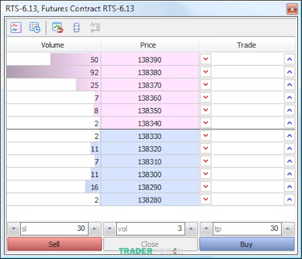This screenshot has width=302, height=259.
Task: Select price cell 138380
Action: coord(150,72)
